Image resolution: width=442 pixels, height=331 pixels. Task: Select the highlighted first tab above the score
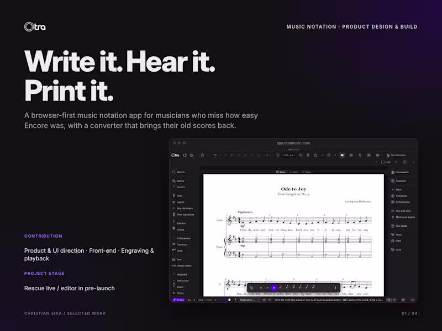tap(281, 172)
